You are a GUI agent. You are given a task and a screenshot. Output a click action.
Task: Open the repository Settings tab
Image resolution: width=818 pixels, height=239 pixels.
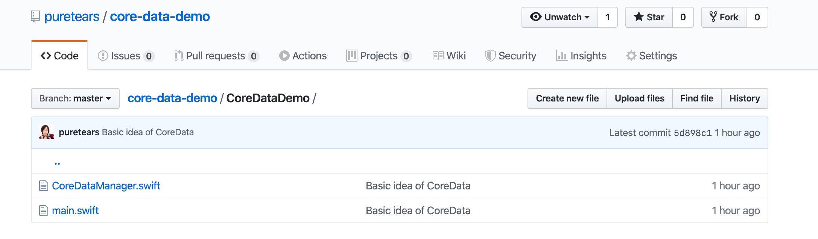(652, 56)
